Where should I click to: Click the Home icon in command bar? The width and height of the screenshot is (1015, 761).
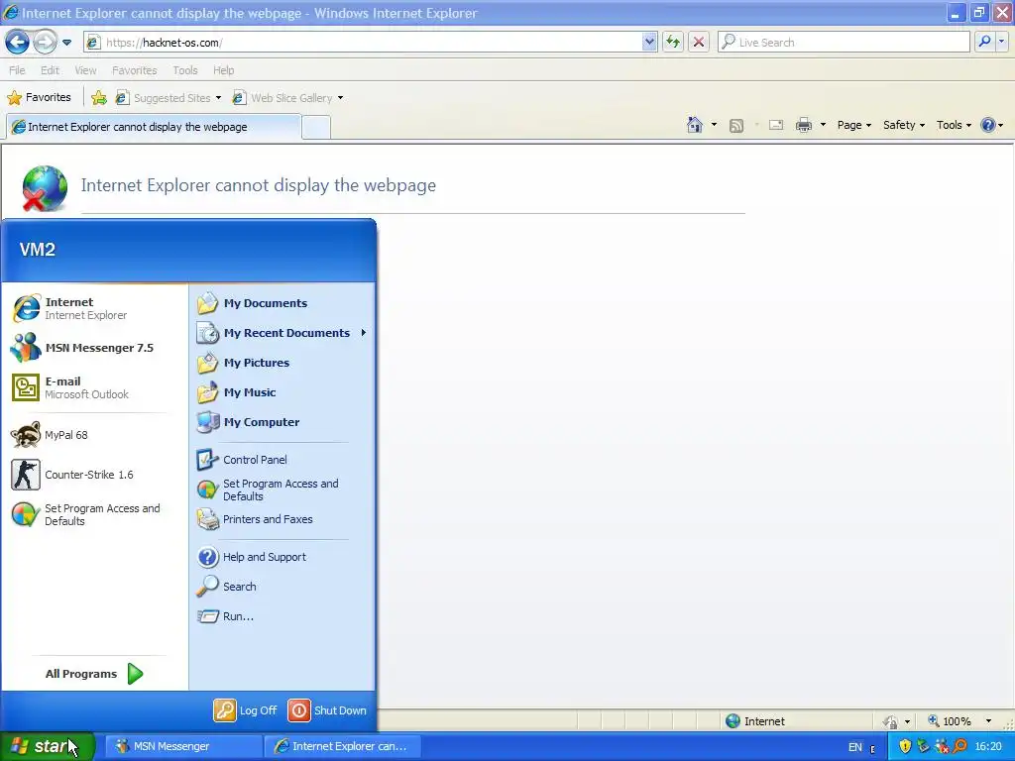click(x=695, y=125)
